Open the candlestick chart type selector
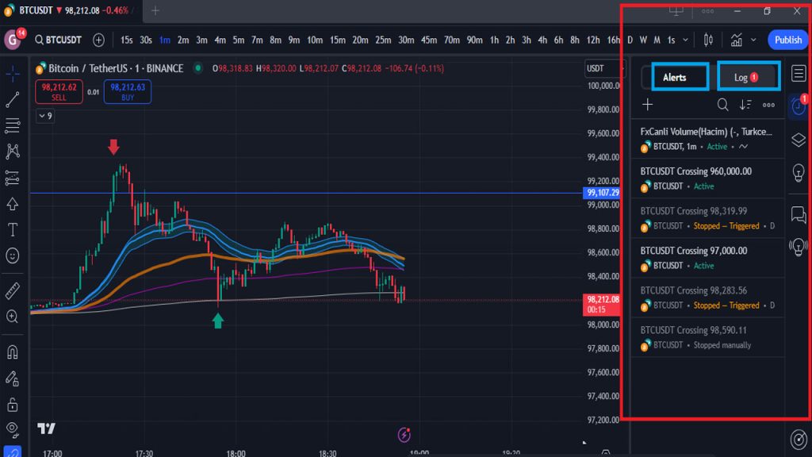This screenshot has width=812, height=457. click(x=709, y=40)
